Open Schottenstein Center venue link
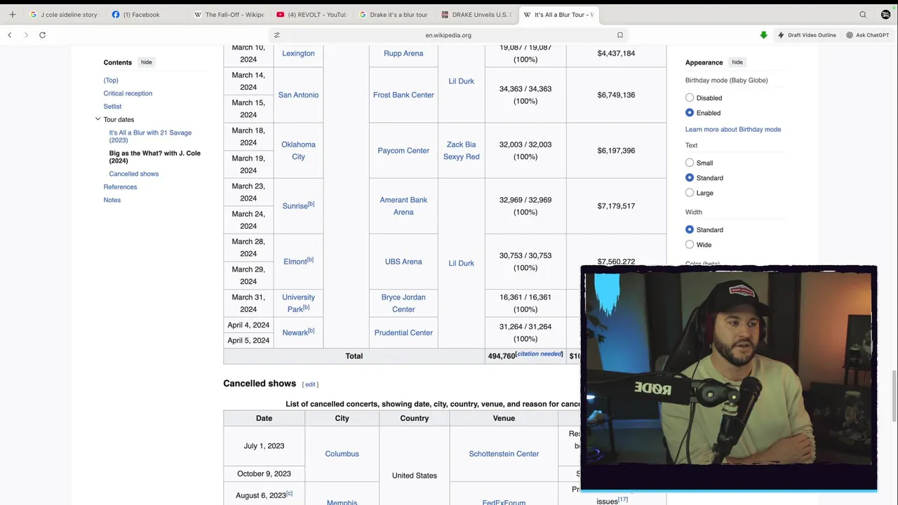This screenshot has height=505, width=898. click(x=504, y=454)
